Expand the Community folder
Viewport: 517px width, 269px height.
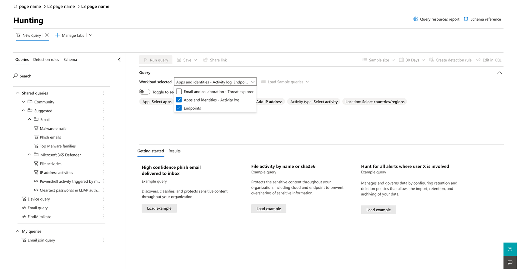coord(23,102)
